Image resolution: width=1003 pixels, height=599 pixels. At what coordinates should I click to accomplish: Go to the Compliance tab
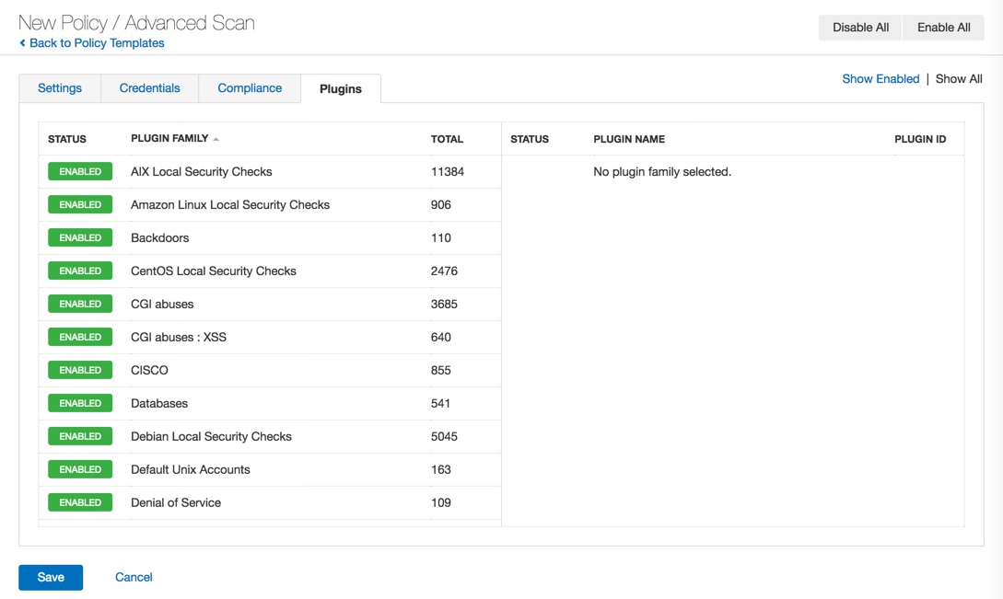point(250,88)
